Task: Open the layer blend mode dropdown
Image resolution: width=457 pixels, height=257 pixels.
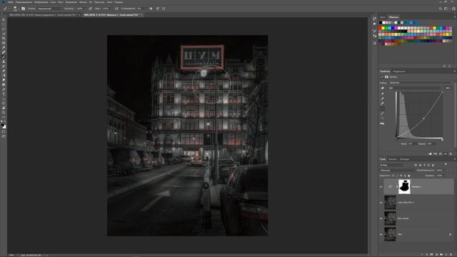Action: (397, 170)
